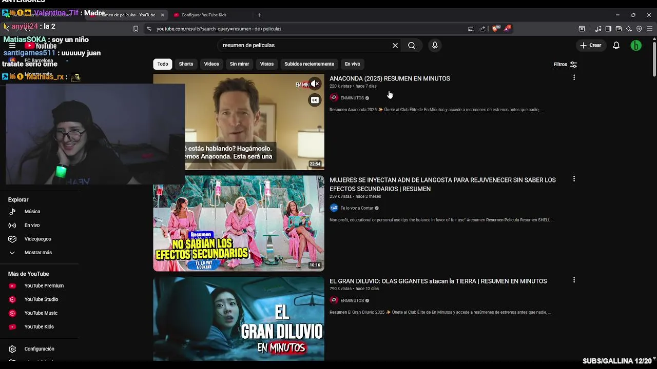This screenshot has height=369, width=657.
Task: Open ENMINUTOS channel under El Gran Diluvio
Action: click(352, 301)
